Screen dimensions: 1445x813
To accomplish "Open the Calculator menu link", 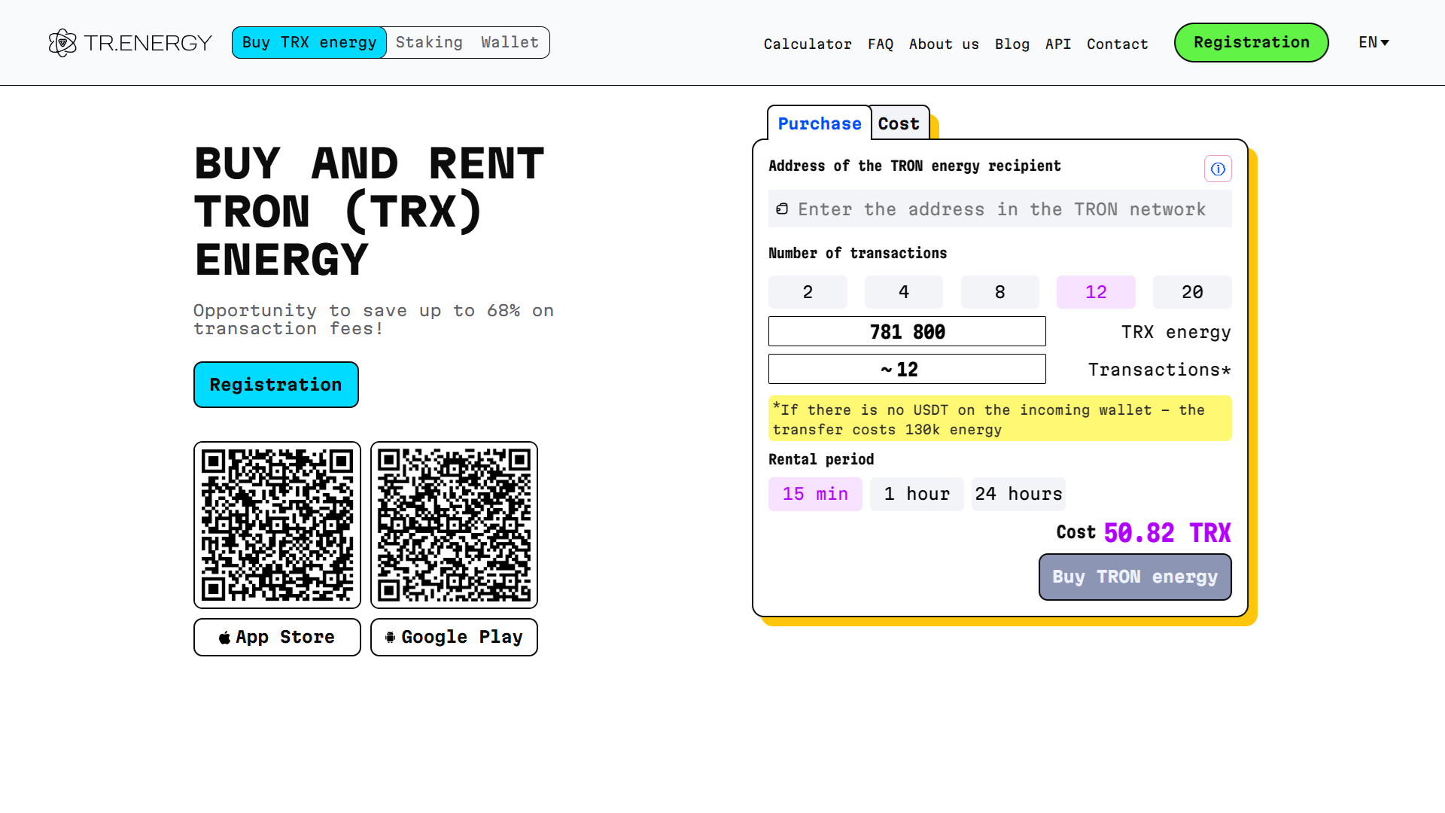I will [x=808, y=44].
